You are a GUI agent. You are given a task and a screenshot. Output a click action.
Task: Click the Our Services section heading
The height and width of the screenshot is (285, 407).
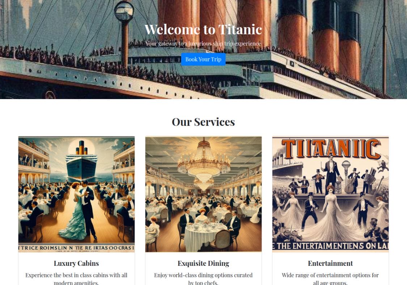tap(203, 122)
